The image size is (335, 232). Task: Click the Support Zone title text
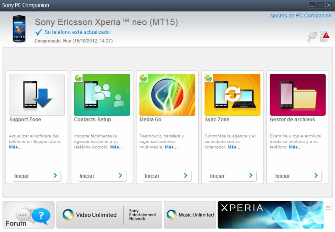[x=25, y=119]
